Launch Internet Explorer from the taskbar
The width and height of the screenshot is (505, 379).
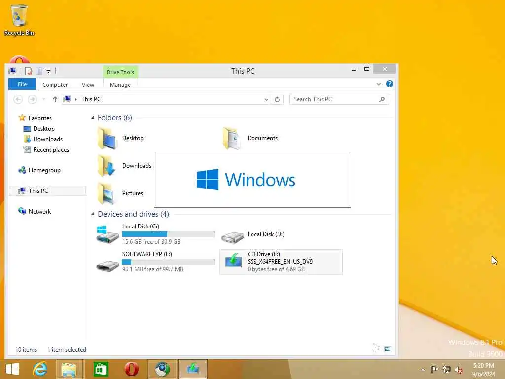(40, 369)
